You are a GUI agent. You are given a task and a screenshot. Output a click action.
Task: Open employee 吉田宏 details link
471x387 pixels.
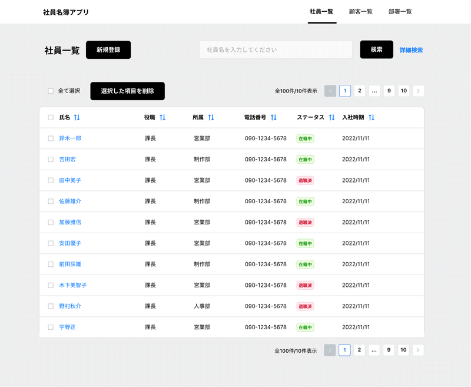pos(67,160)
